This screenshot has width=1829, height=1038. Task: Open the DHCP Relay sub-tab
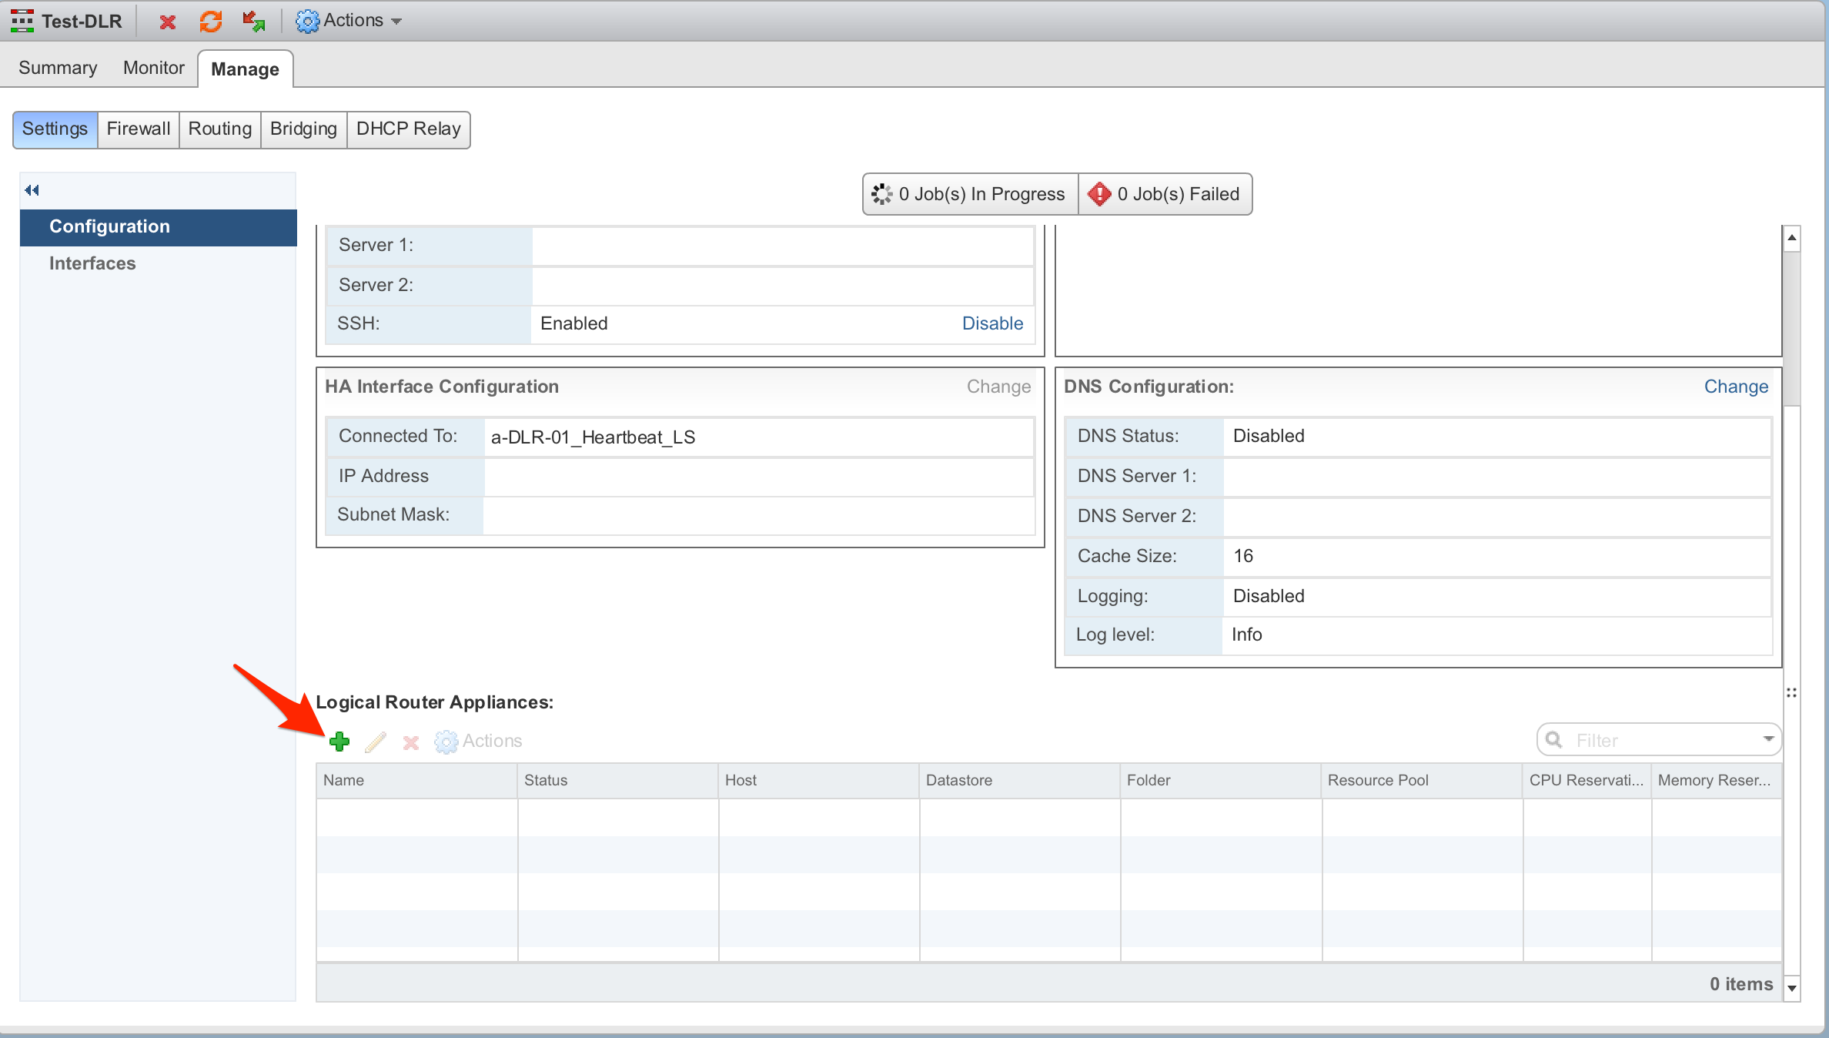(408, 129)
